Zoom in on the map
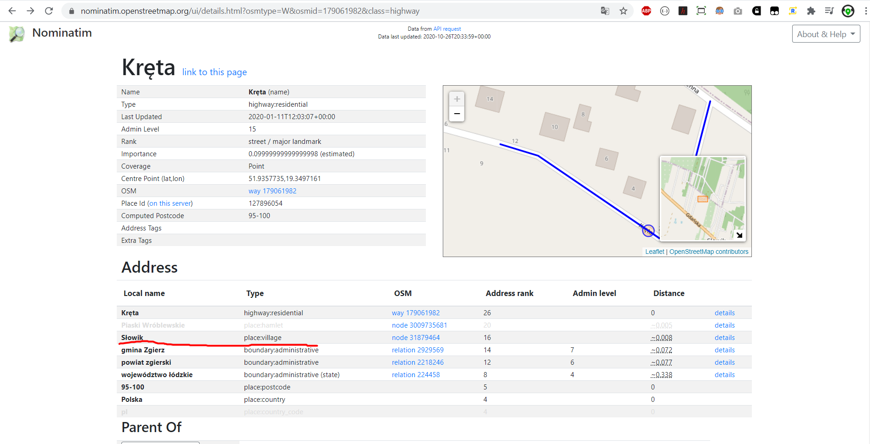The image size is (870, 444). [457, 99]
